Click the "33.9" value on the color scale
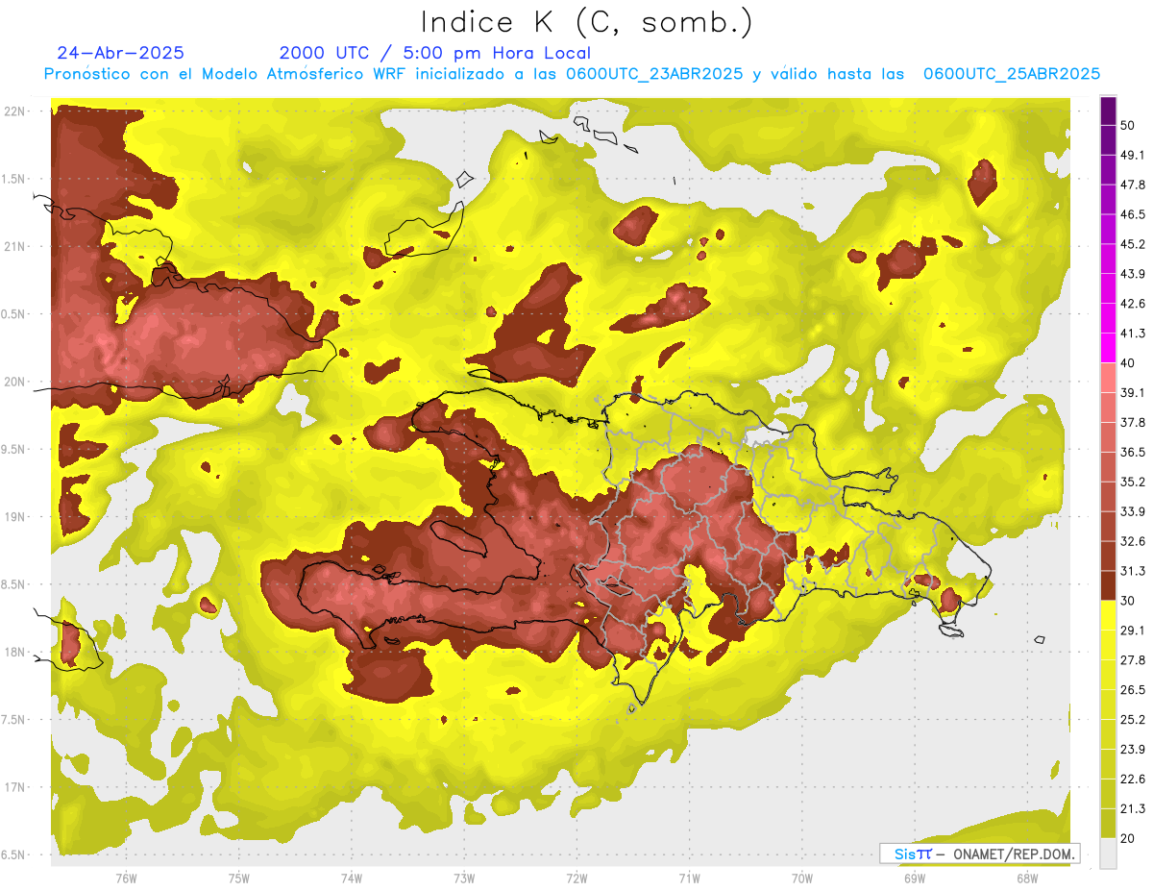 point(1133,511)
